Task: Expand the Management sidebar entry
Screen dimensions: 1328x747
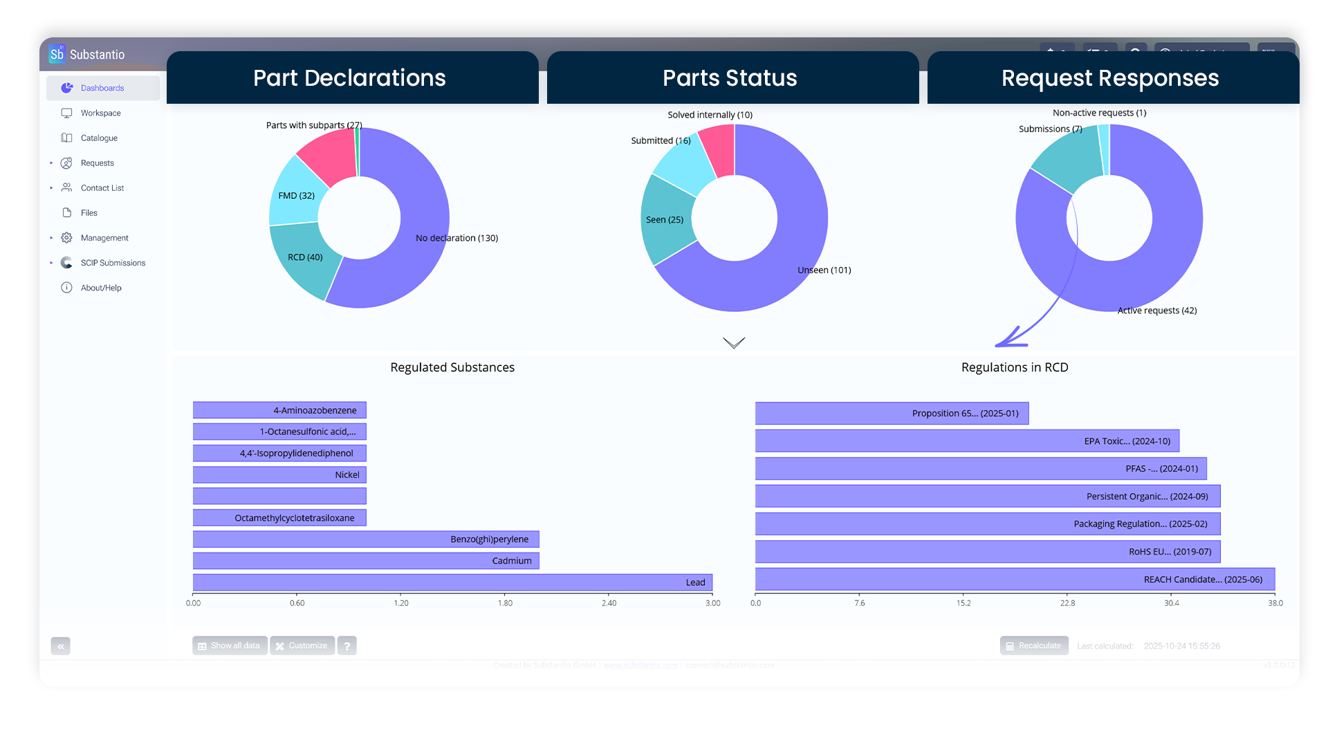Action: [x=51, y=237]
